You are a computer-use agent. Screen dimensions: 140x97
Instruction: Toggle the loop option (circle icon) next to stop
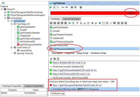pyautogui.click(x=58, y=7)
